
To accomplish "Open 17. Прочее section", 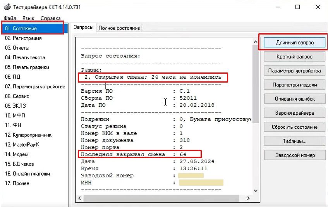I will (x=17, y=183).
